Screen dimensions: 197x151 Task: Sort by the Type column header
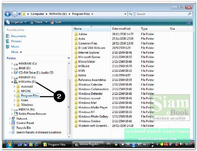pos(154,29)
